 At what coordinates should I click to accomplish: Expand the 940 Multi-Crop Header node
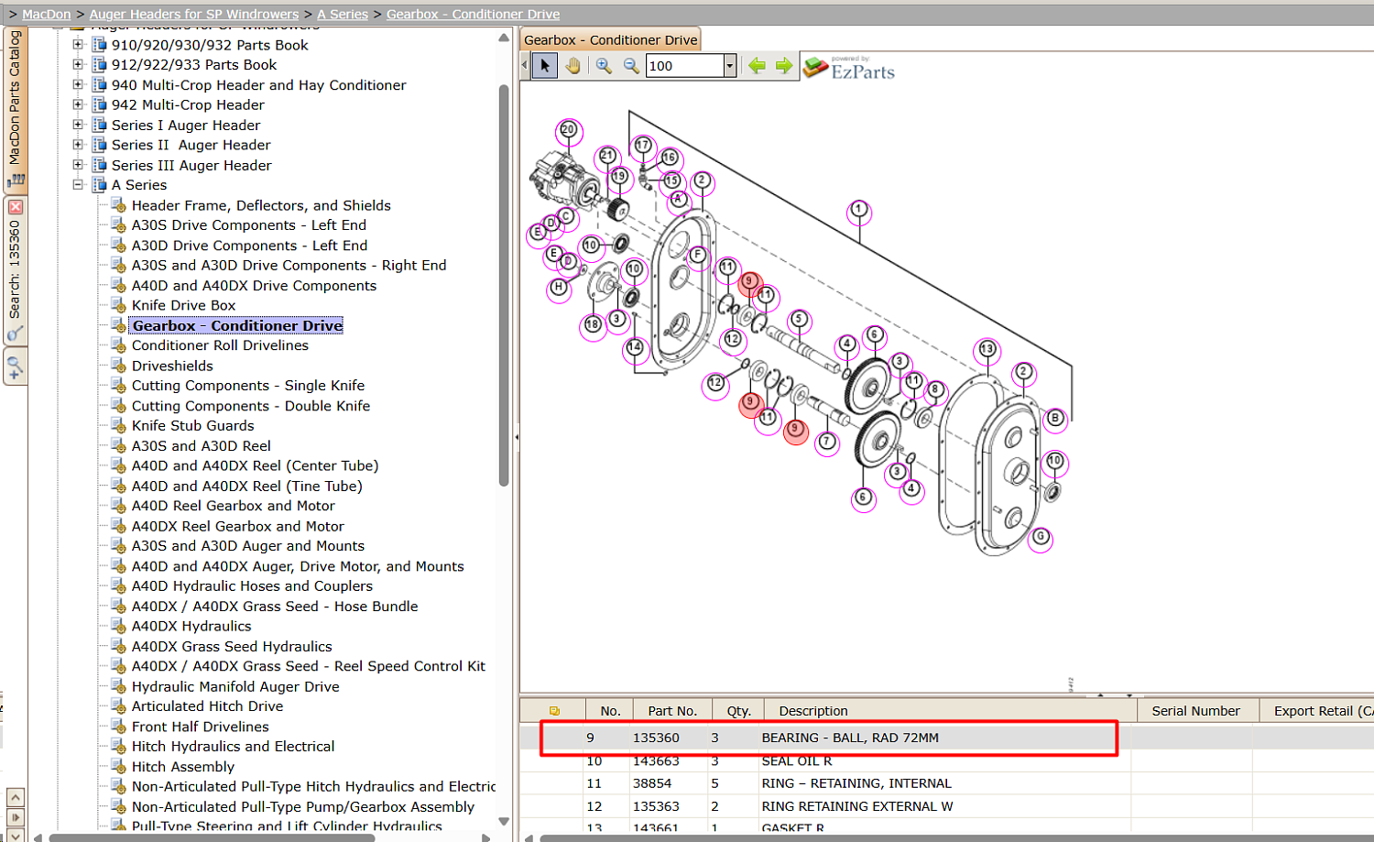pyautogui.click(x=78, y=84)
